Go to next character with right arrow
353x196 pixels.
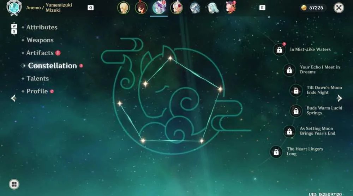(339, 98)
